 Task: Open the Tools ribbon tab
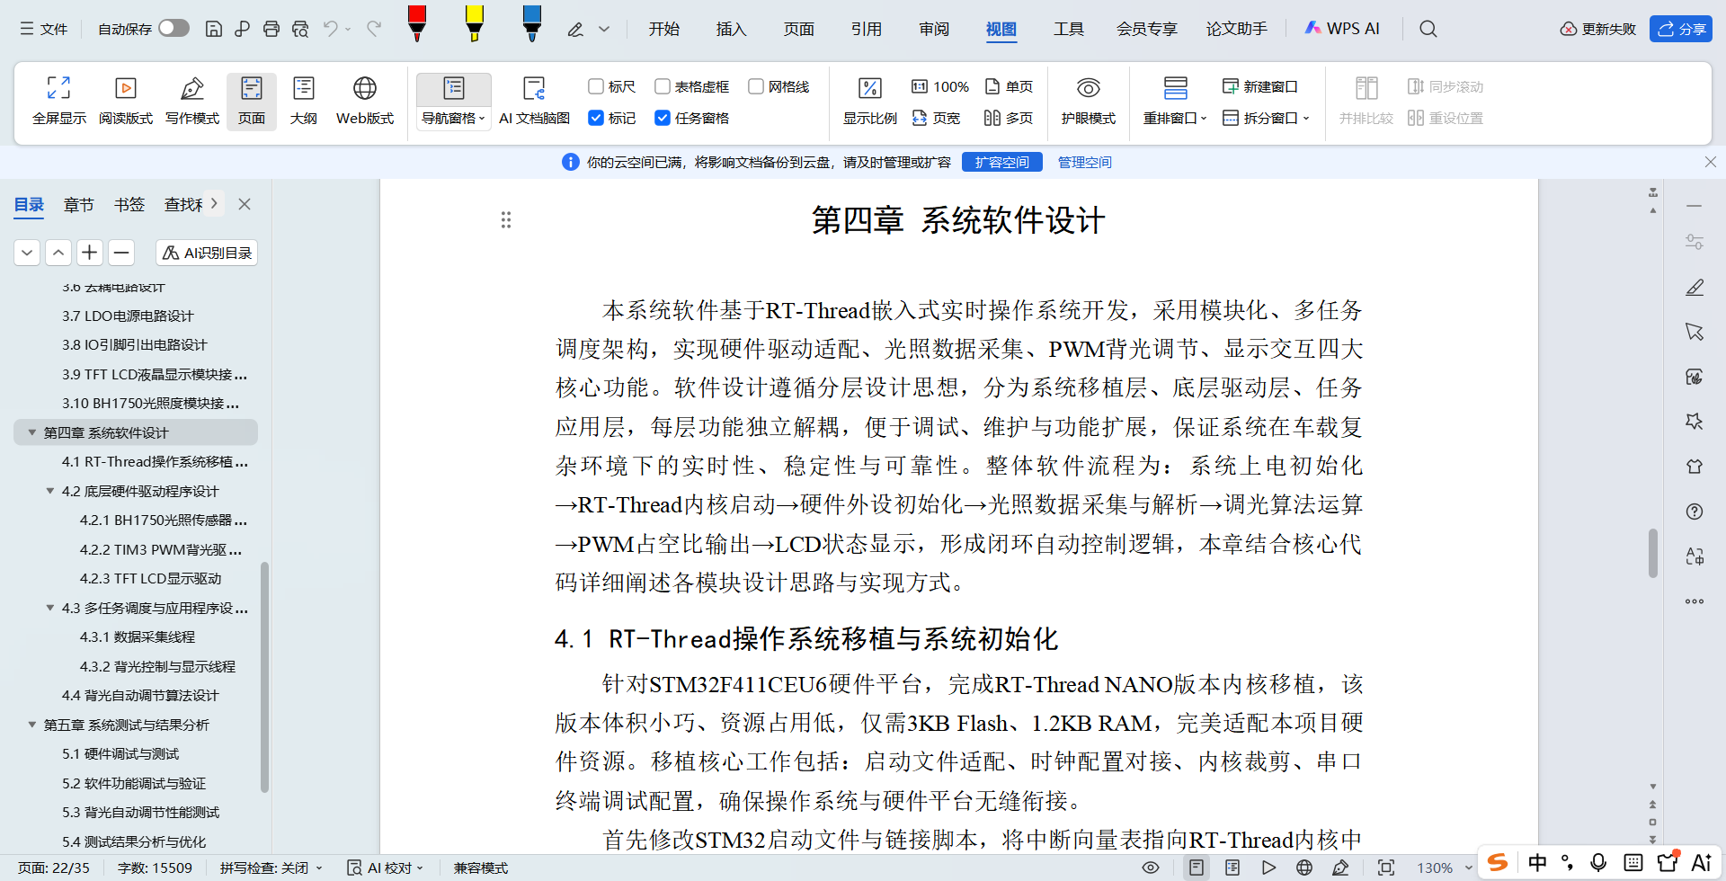tap(1068, 29)
